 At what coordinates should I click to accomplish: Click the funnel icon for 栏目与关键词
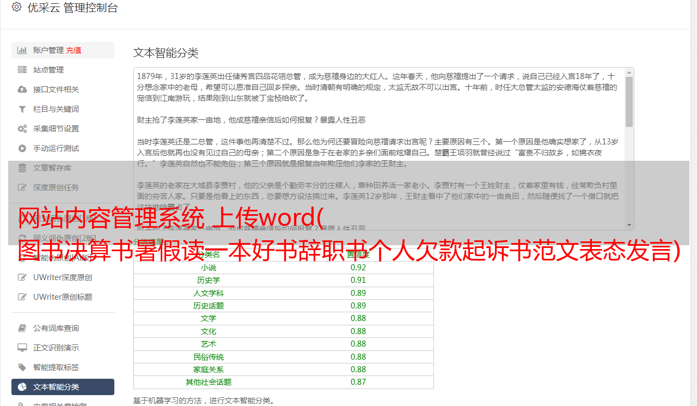[x=22, y=109]
